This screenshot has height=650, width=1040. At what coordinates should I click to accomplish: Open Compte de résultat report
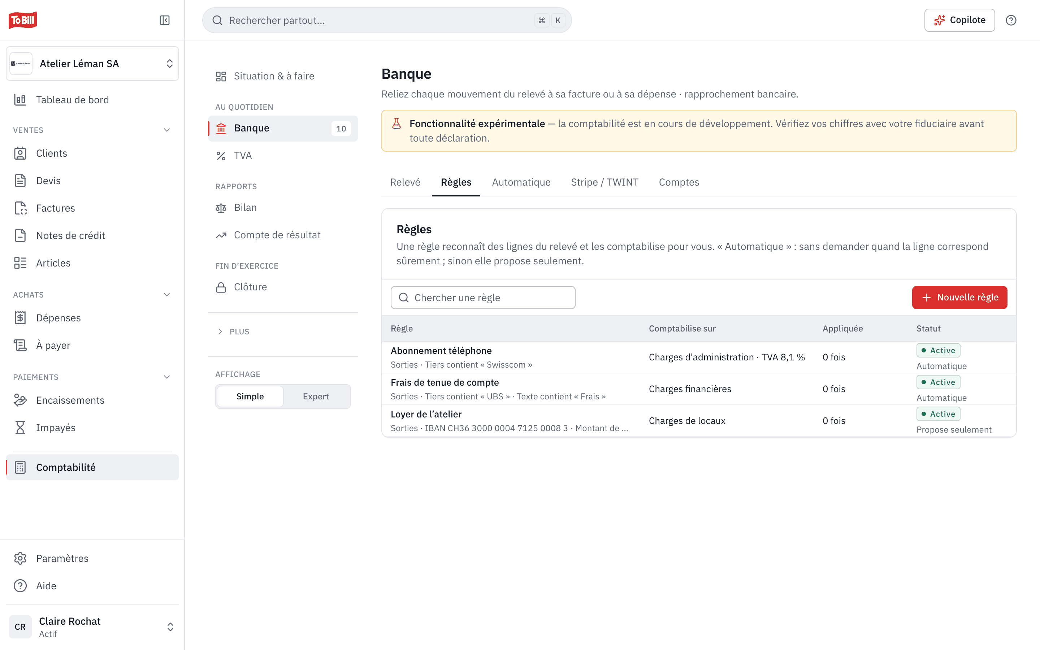[x=283, y=235]
